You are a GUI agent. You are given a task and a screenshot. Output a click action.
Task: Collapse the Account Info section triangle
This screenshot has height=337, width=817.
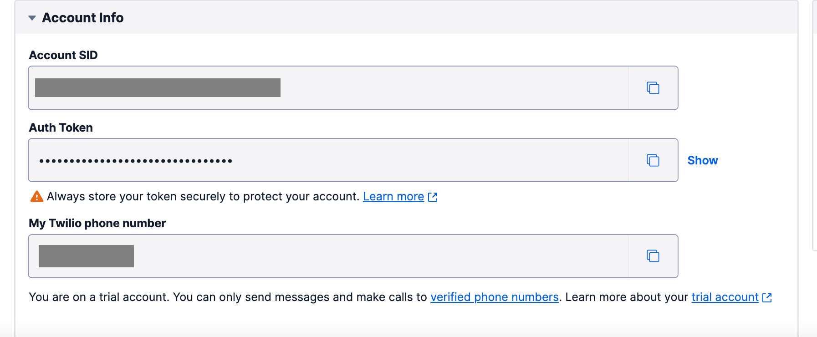point(32,18)
